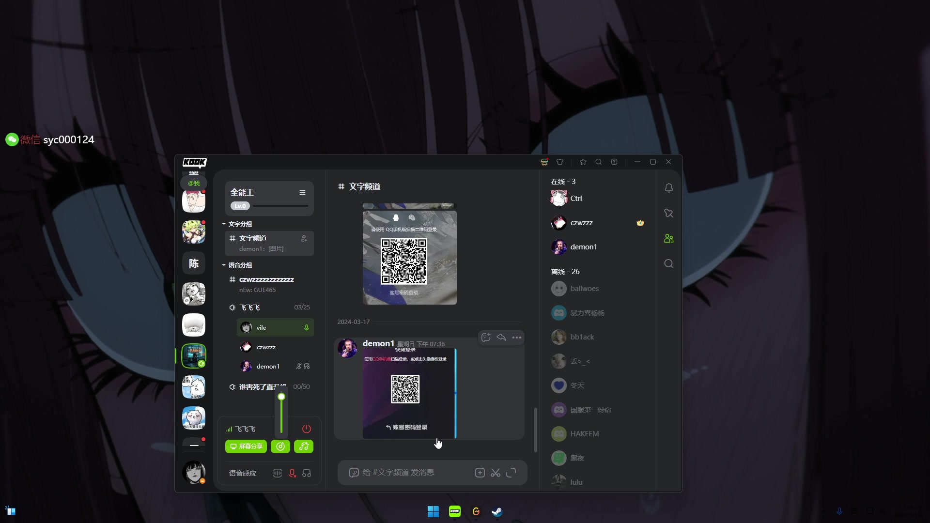Adjust the green vertical volume slider handle
Image resolution: width=930 pixels, height=523 pixels.
[x=281, y=397]
